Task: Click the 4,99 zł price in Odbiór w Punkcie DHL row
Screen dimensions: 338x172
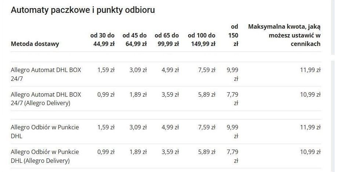Action: click(170, 127)
